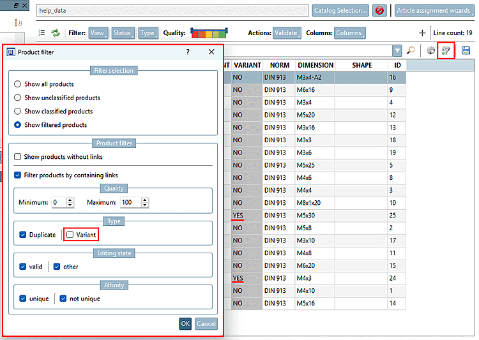
Task: Toggle Filter products by containing links
Action: (17, 175)
